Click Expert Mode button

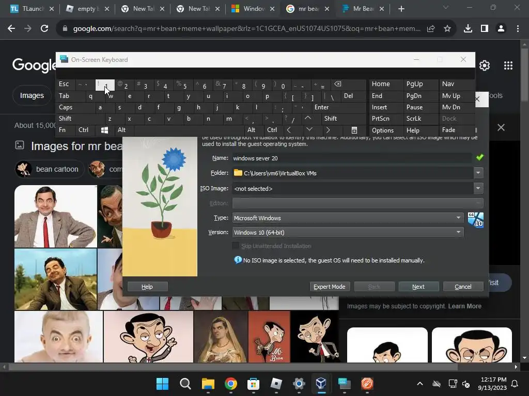(x=329, y=287)
